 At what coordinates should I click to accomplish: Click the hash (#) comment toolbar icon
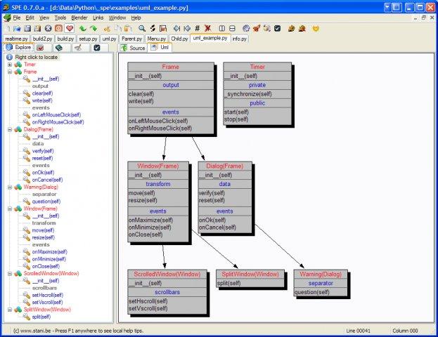(x=198, y=28)
